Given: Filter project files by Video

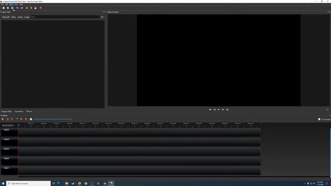Looking at the screenshot, I should point(13,17).
